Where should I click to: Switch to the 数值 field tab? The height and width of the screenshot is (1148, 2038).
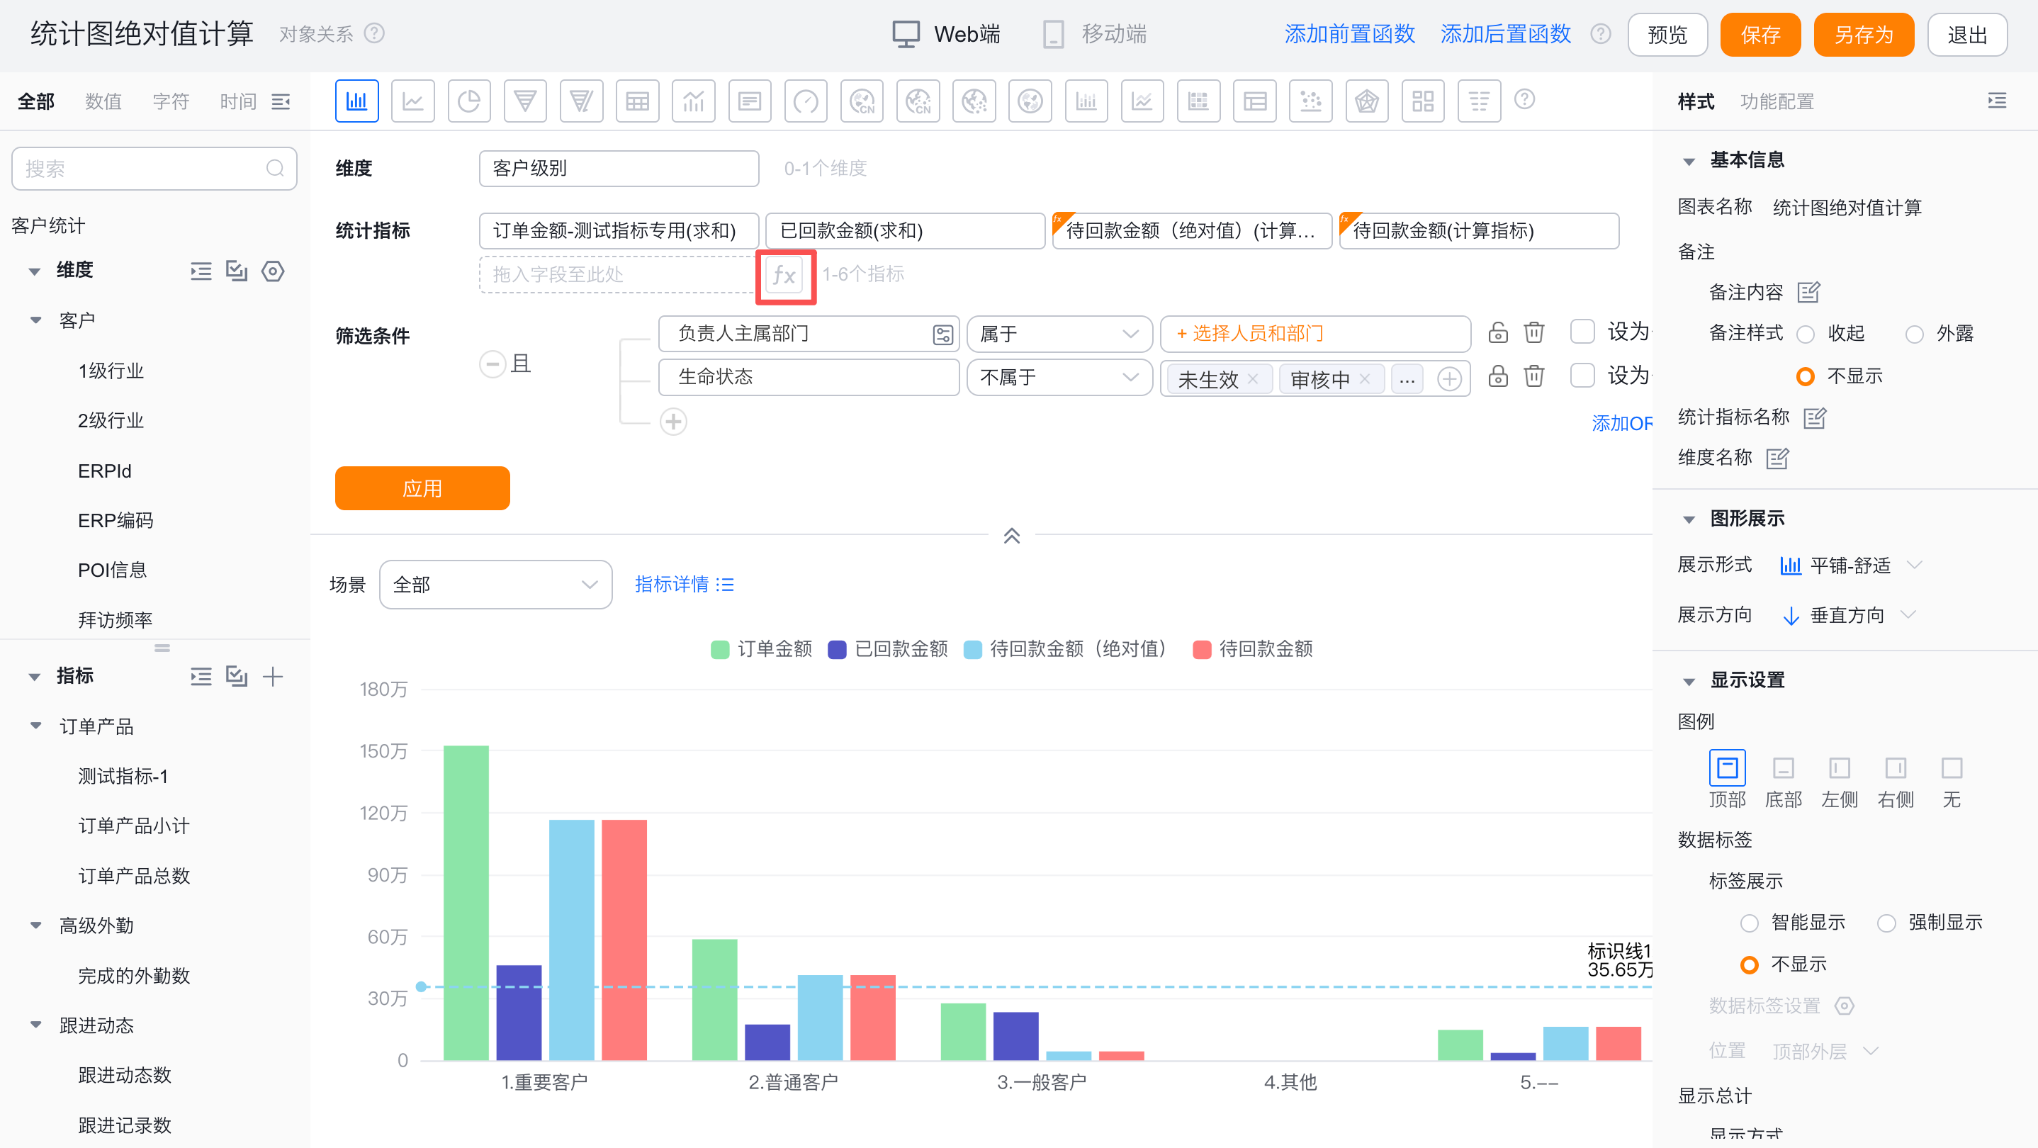[x=103, y=101]
